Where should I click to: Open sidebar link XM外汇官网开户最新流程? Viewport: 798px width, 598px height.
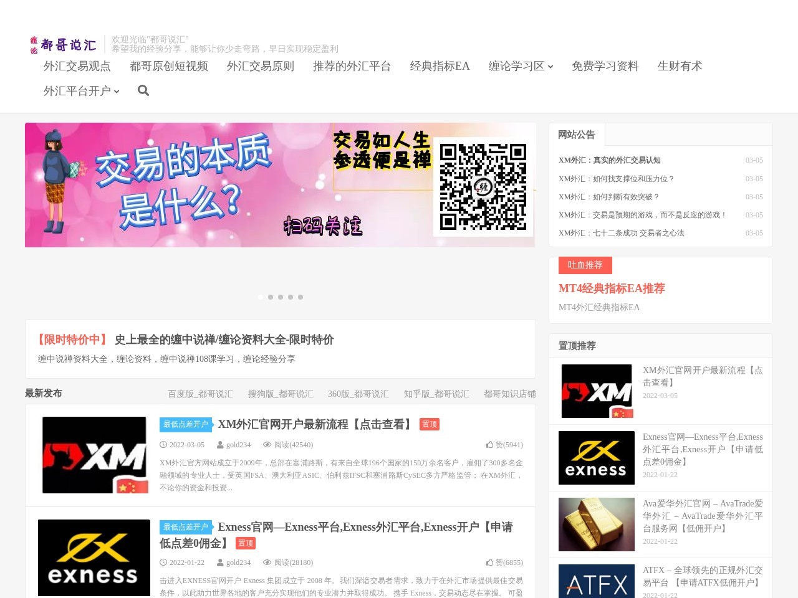coord(703,376)
